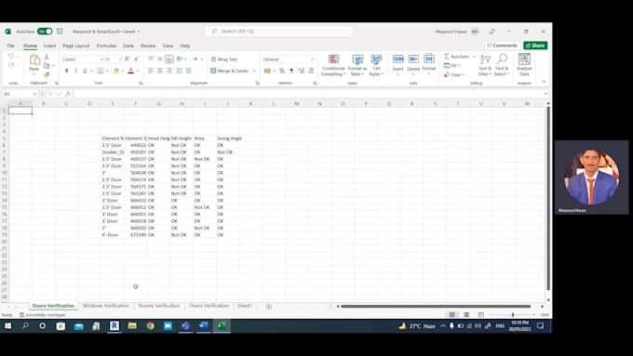Screen dimensions: 633x356
Task: Click the Percent Style icon
Action: tap(282, 71)
